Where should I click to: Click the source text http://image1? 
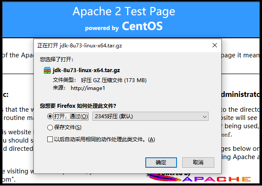[88, 88]
